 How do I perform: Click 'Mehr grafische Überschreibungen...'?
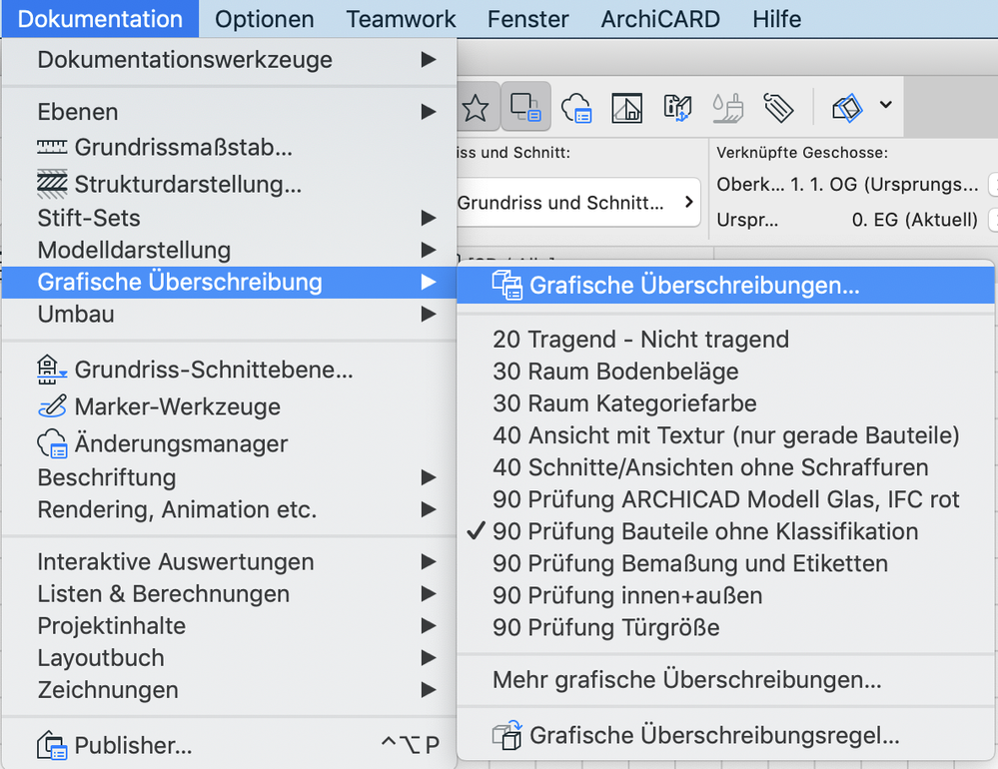[686, 681]
